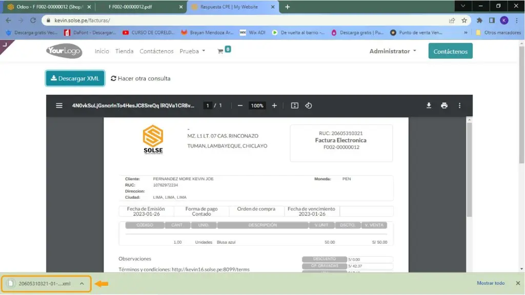Click Mostrar todo in downloads bar

click(491, 283)
